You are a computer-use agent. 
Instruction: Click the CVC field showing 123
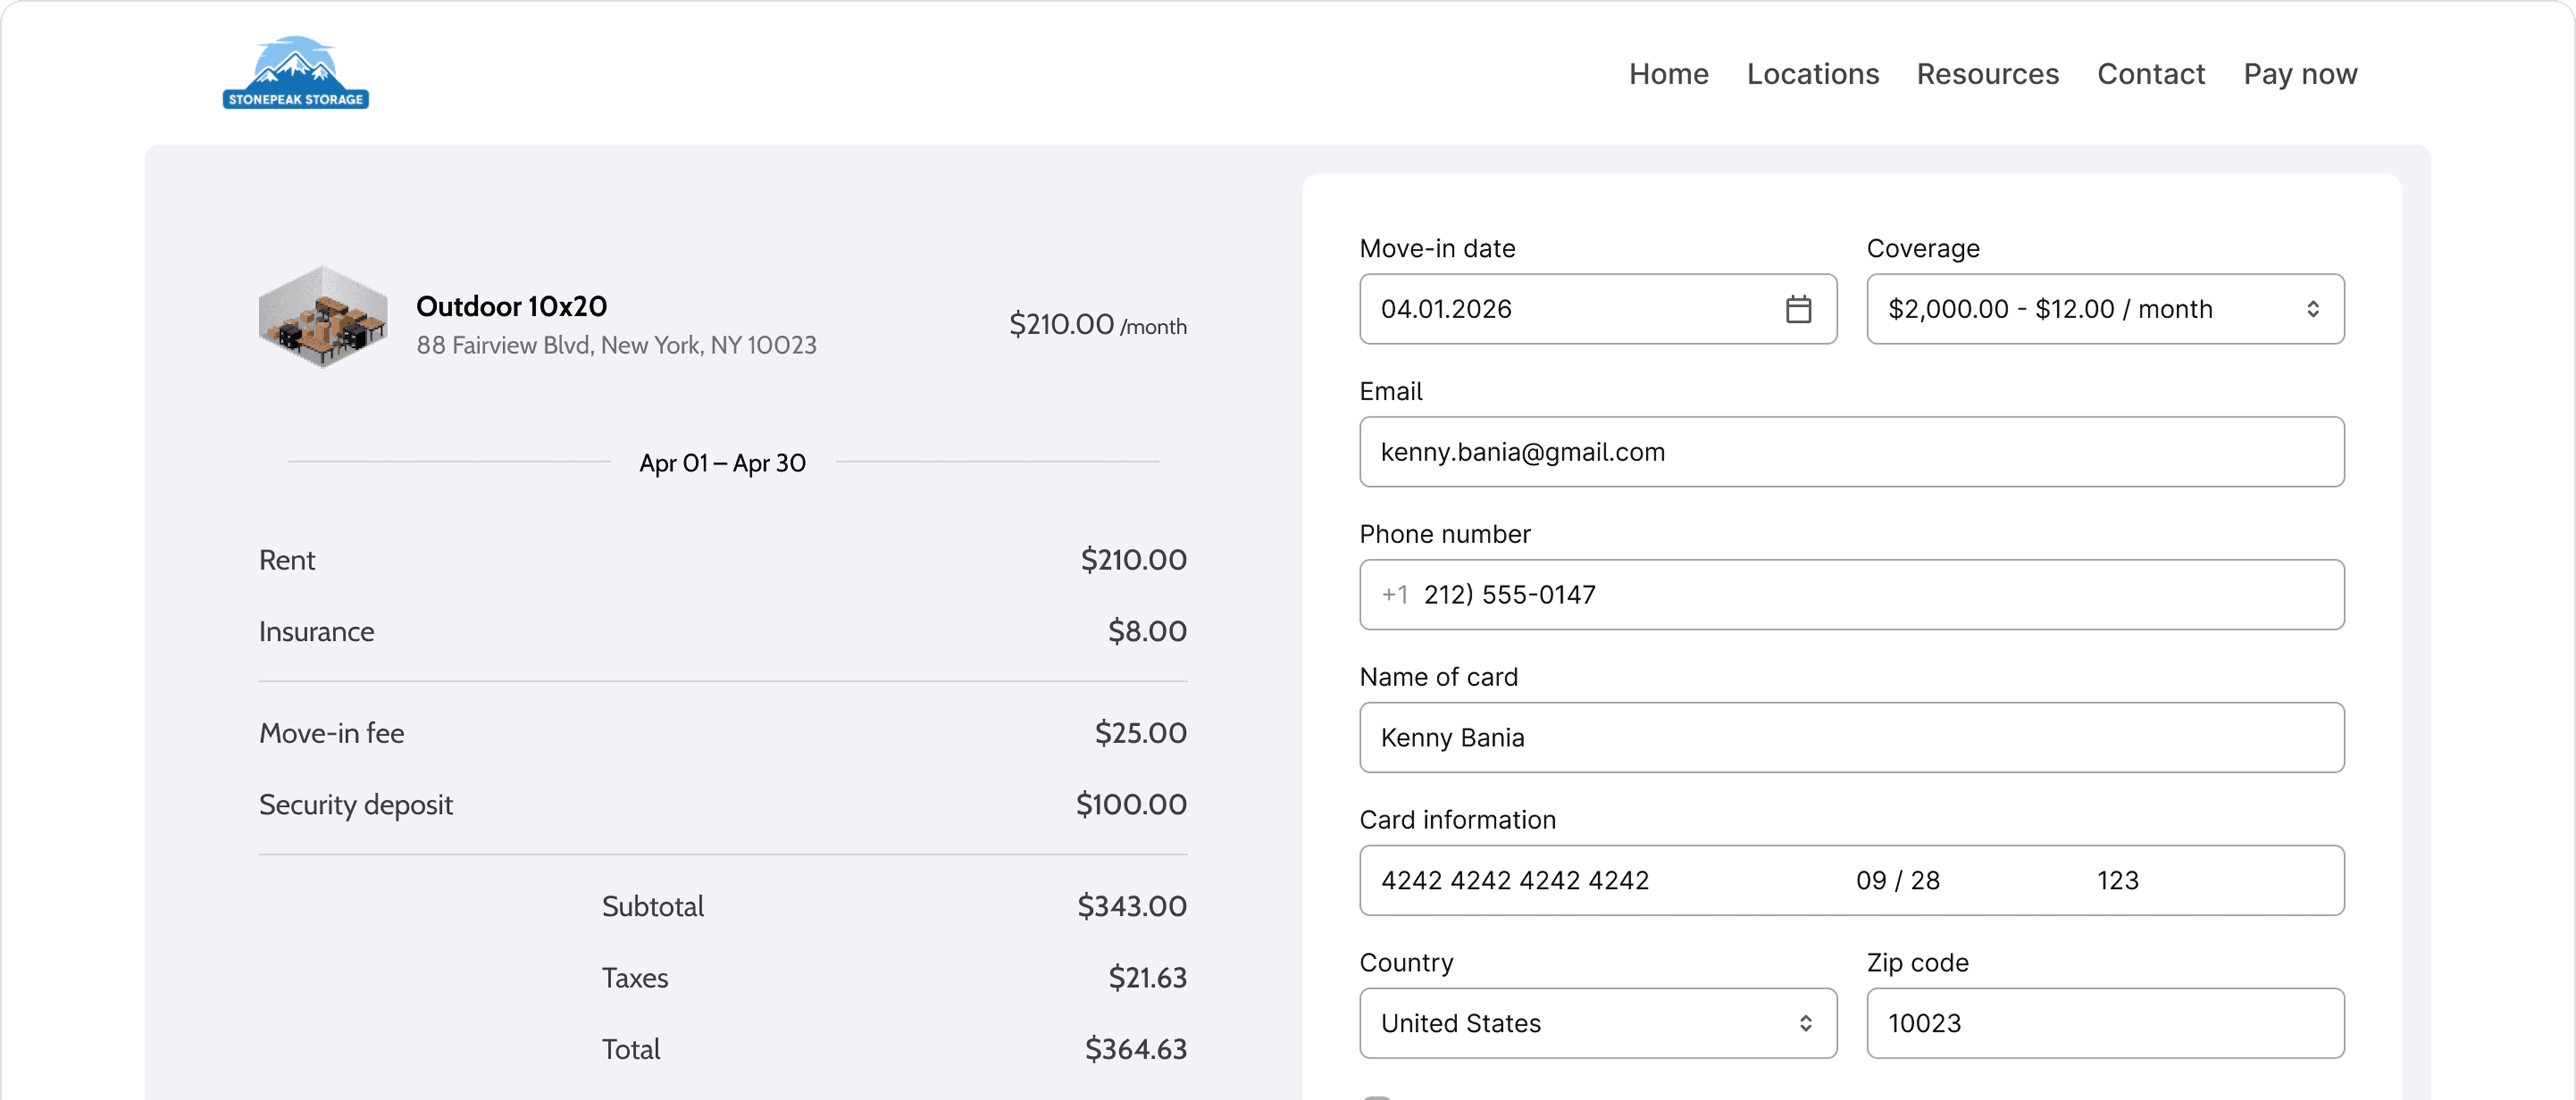point(2117,880)
